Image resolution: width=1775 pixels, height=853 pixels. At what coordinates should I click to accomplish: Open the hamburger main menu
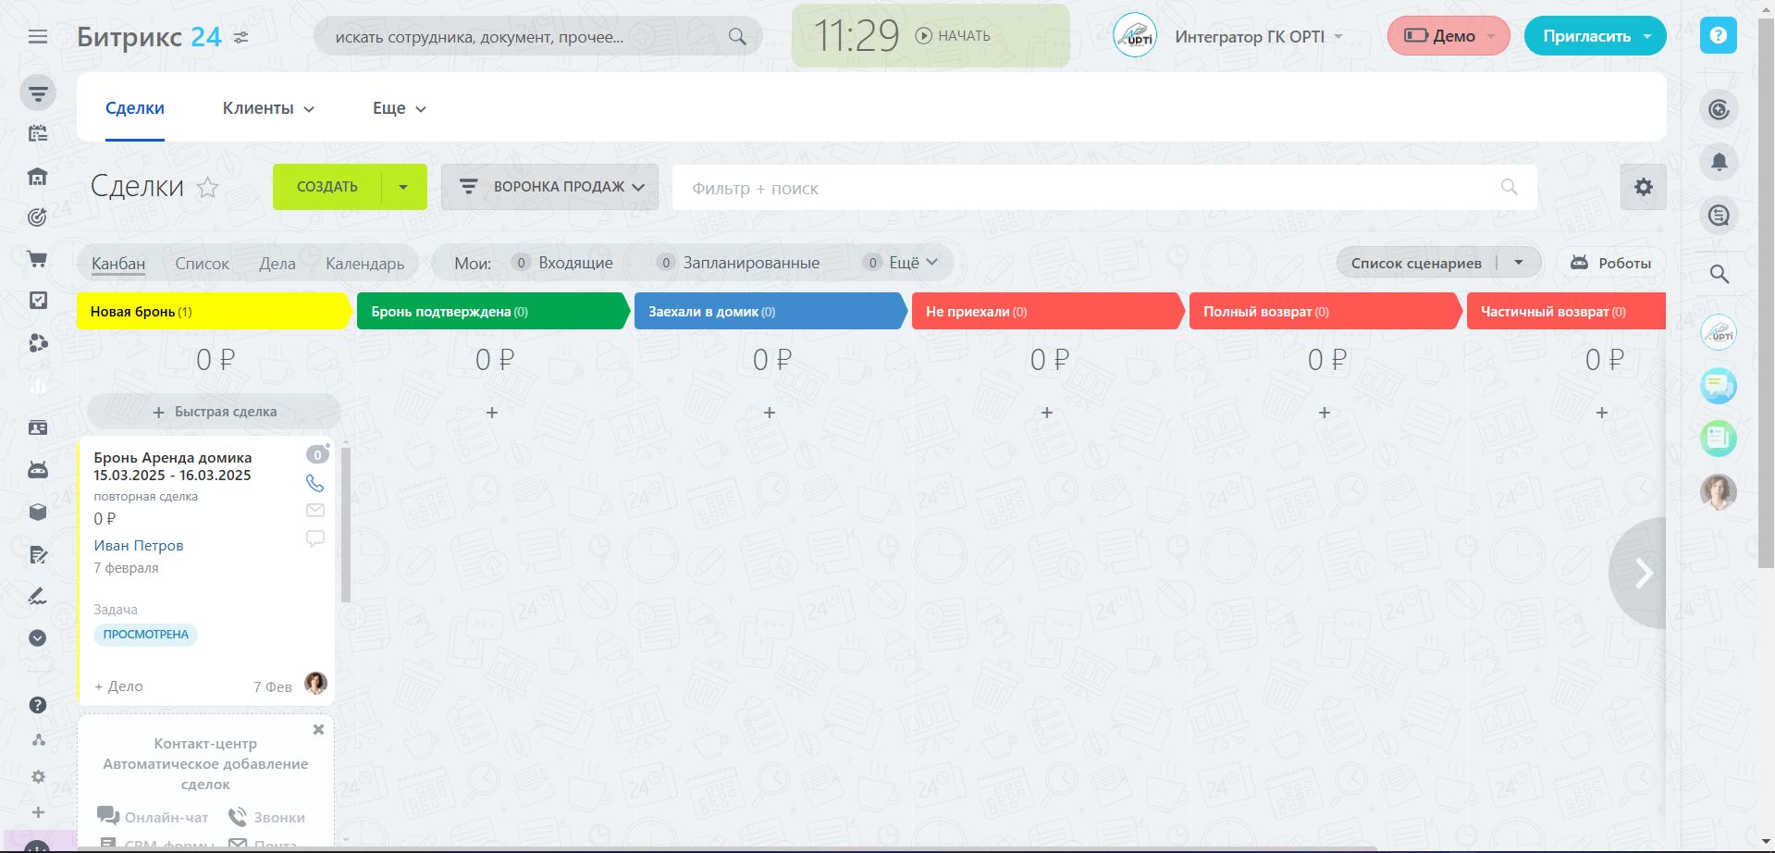click(38, 37)
